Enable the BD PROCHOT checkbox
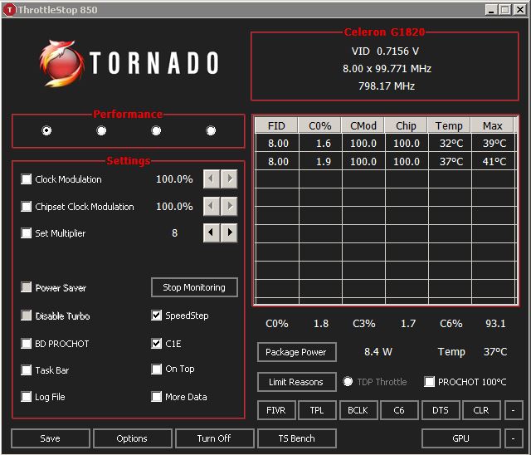This screenshot has width=531, height=455. 26,344
